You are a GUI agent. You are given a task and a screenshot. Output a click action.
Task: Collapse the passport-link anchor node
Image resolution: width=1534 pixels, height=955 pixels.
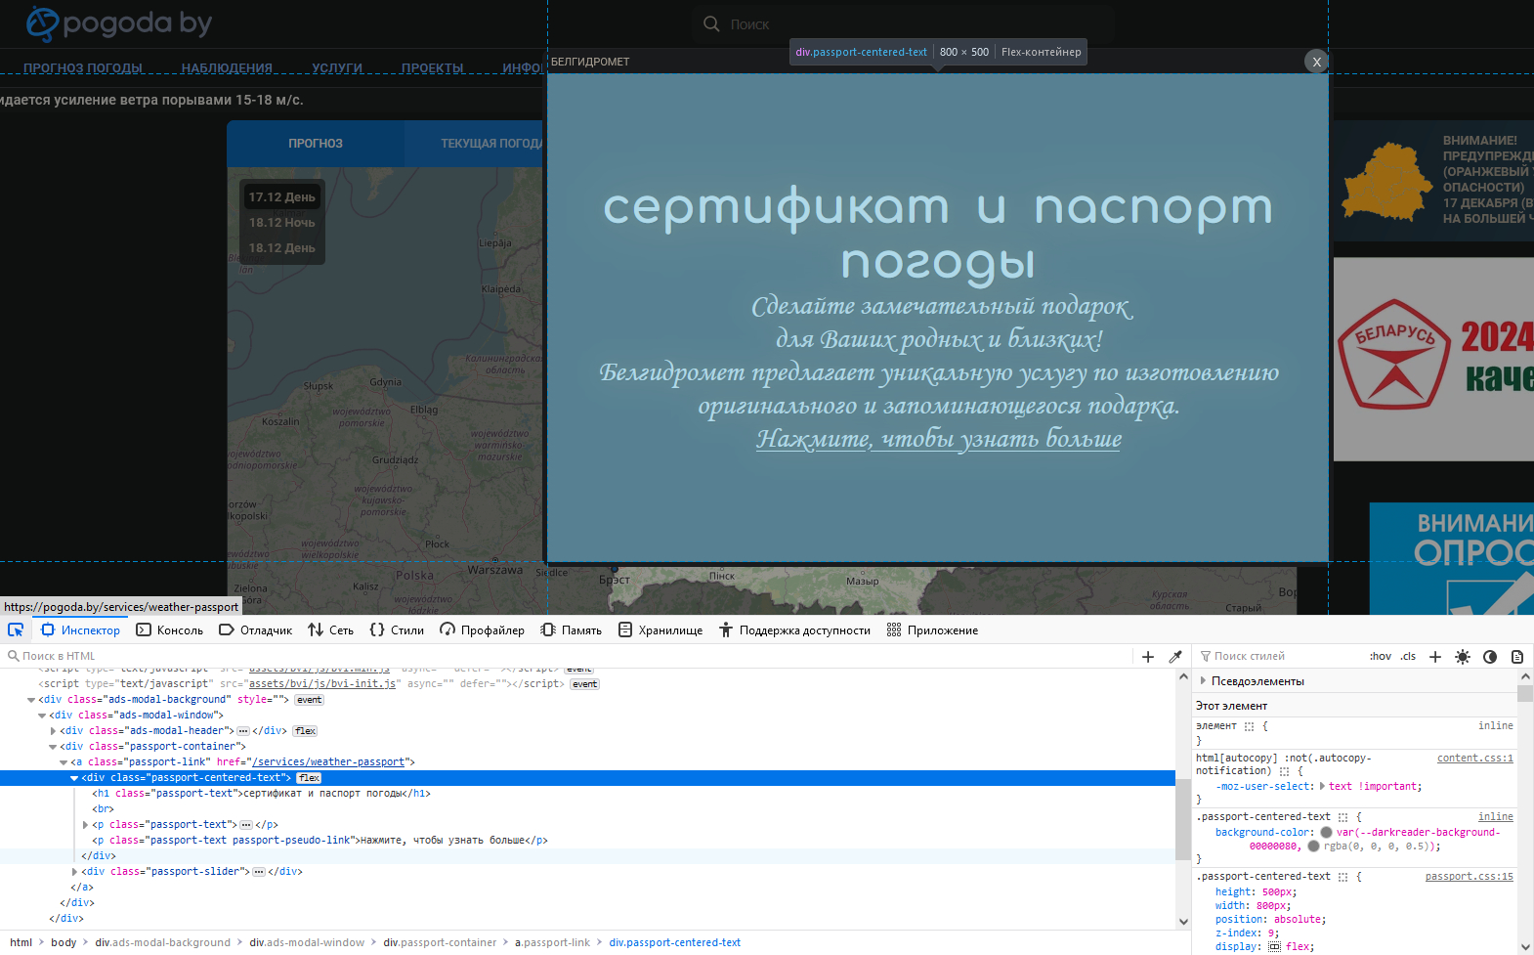(64, 762)
